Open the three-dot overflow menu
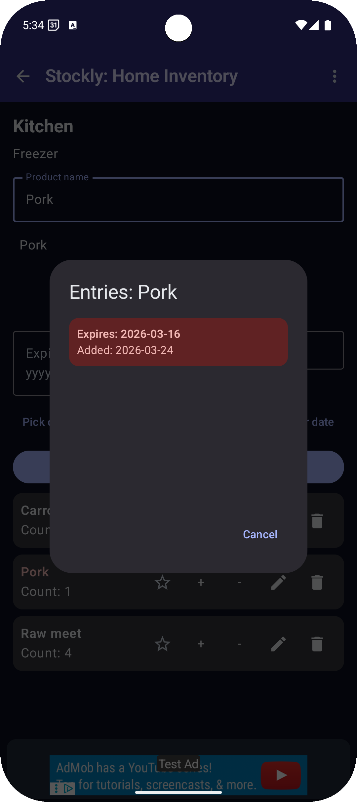357x802 pixels. (335, 76)
